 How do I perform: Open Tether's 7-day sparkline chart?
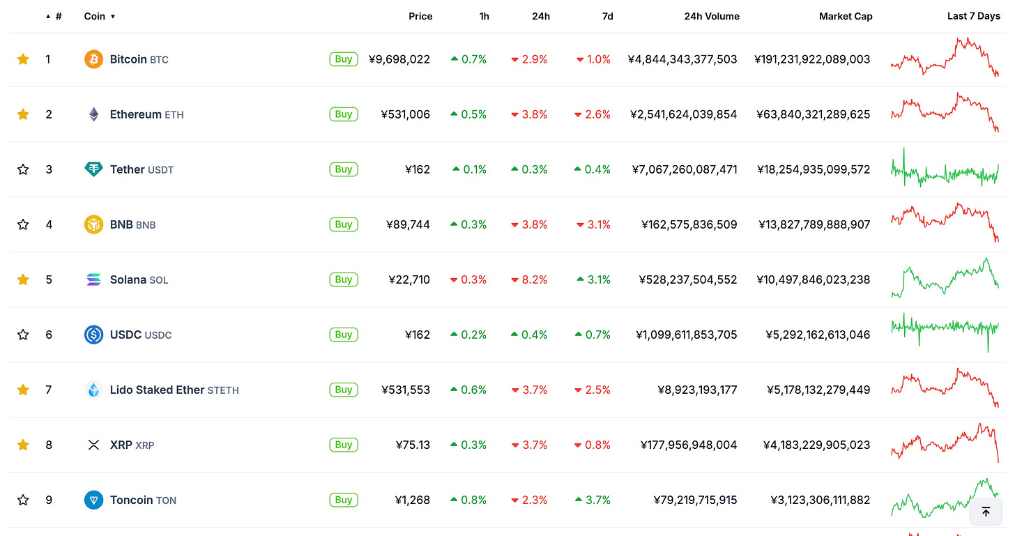pos(945,168)
